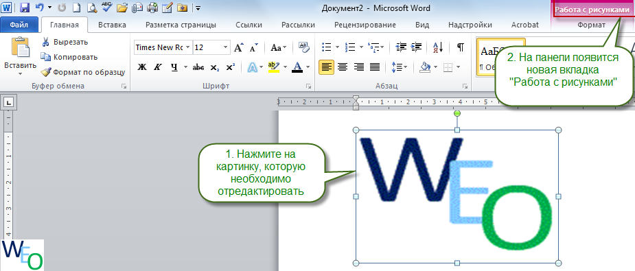Screen dimensions: 635x271
Task: Apply shading paint bucket color
Action: pyautogui.click(x=425, y=67)
